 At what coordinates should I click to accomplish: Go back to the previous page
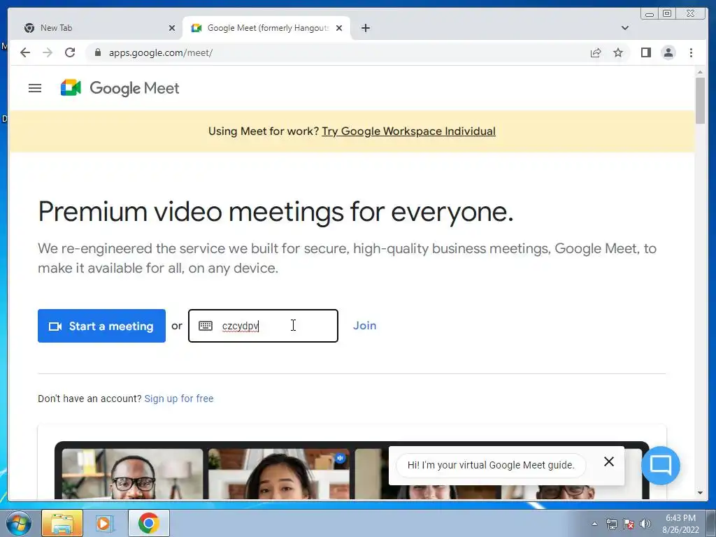pyautogui.click(x=25, y=52)
